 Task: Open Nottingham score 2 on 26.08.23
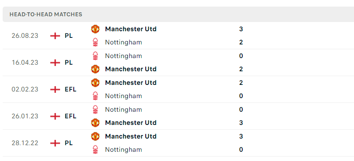[241, 42]
